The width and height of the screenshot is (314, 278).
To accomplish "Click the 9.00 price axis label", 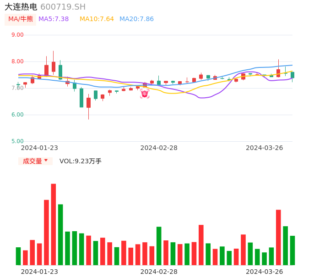I will click(17, 35).
